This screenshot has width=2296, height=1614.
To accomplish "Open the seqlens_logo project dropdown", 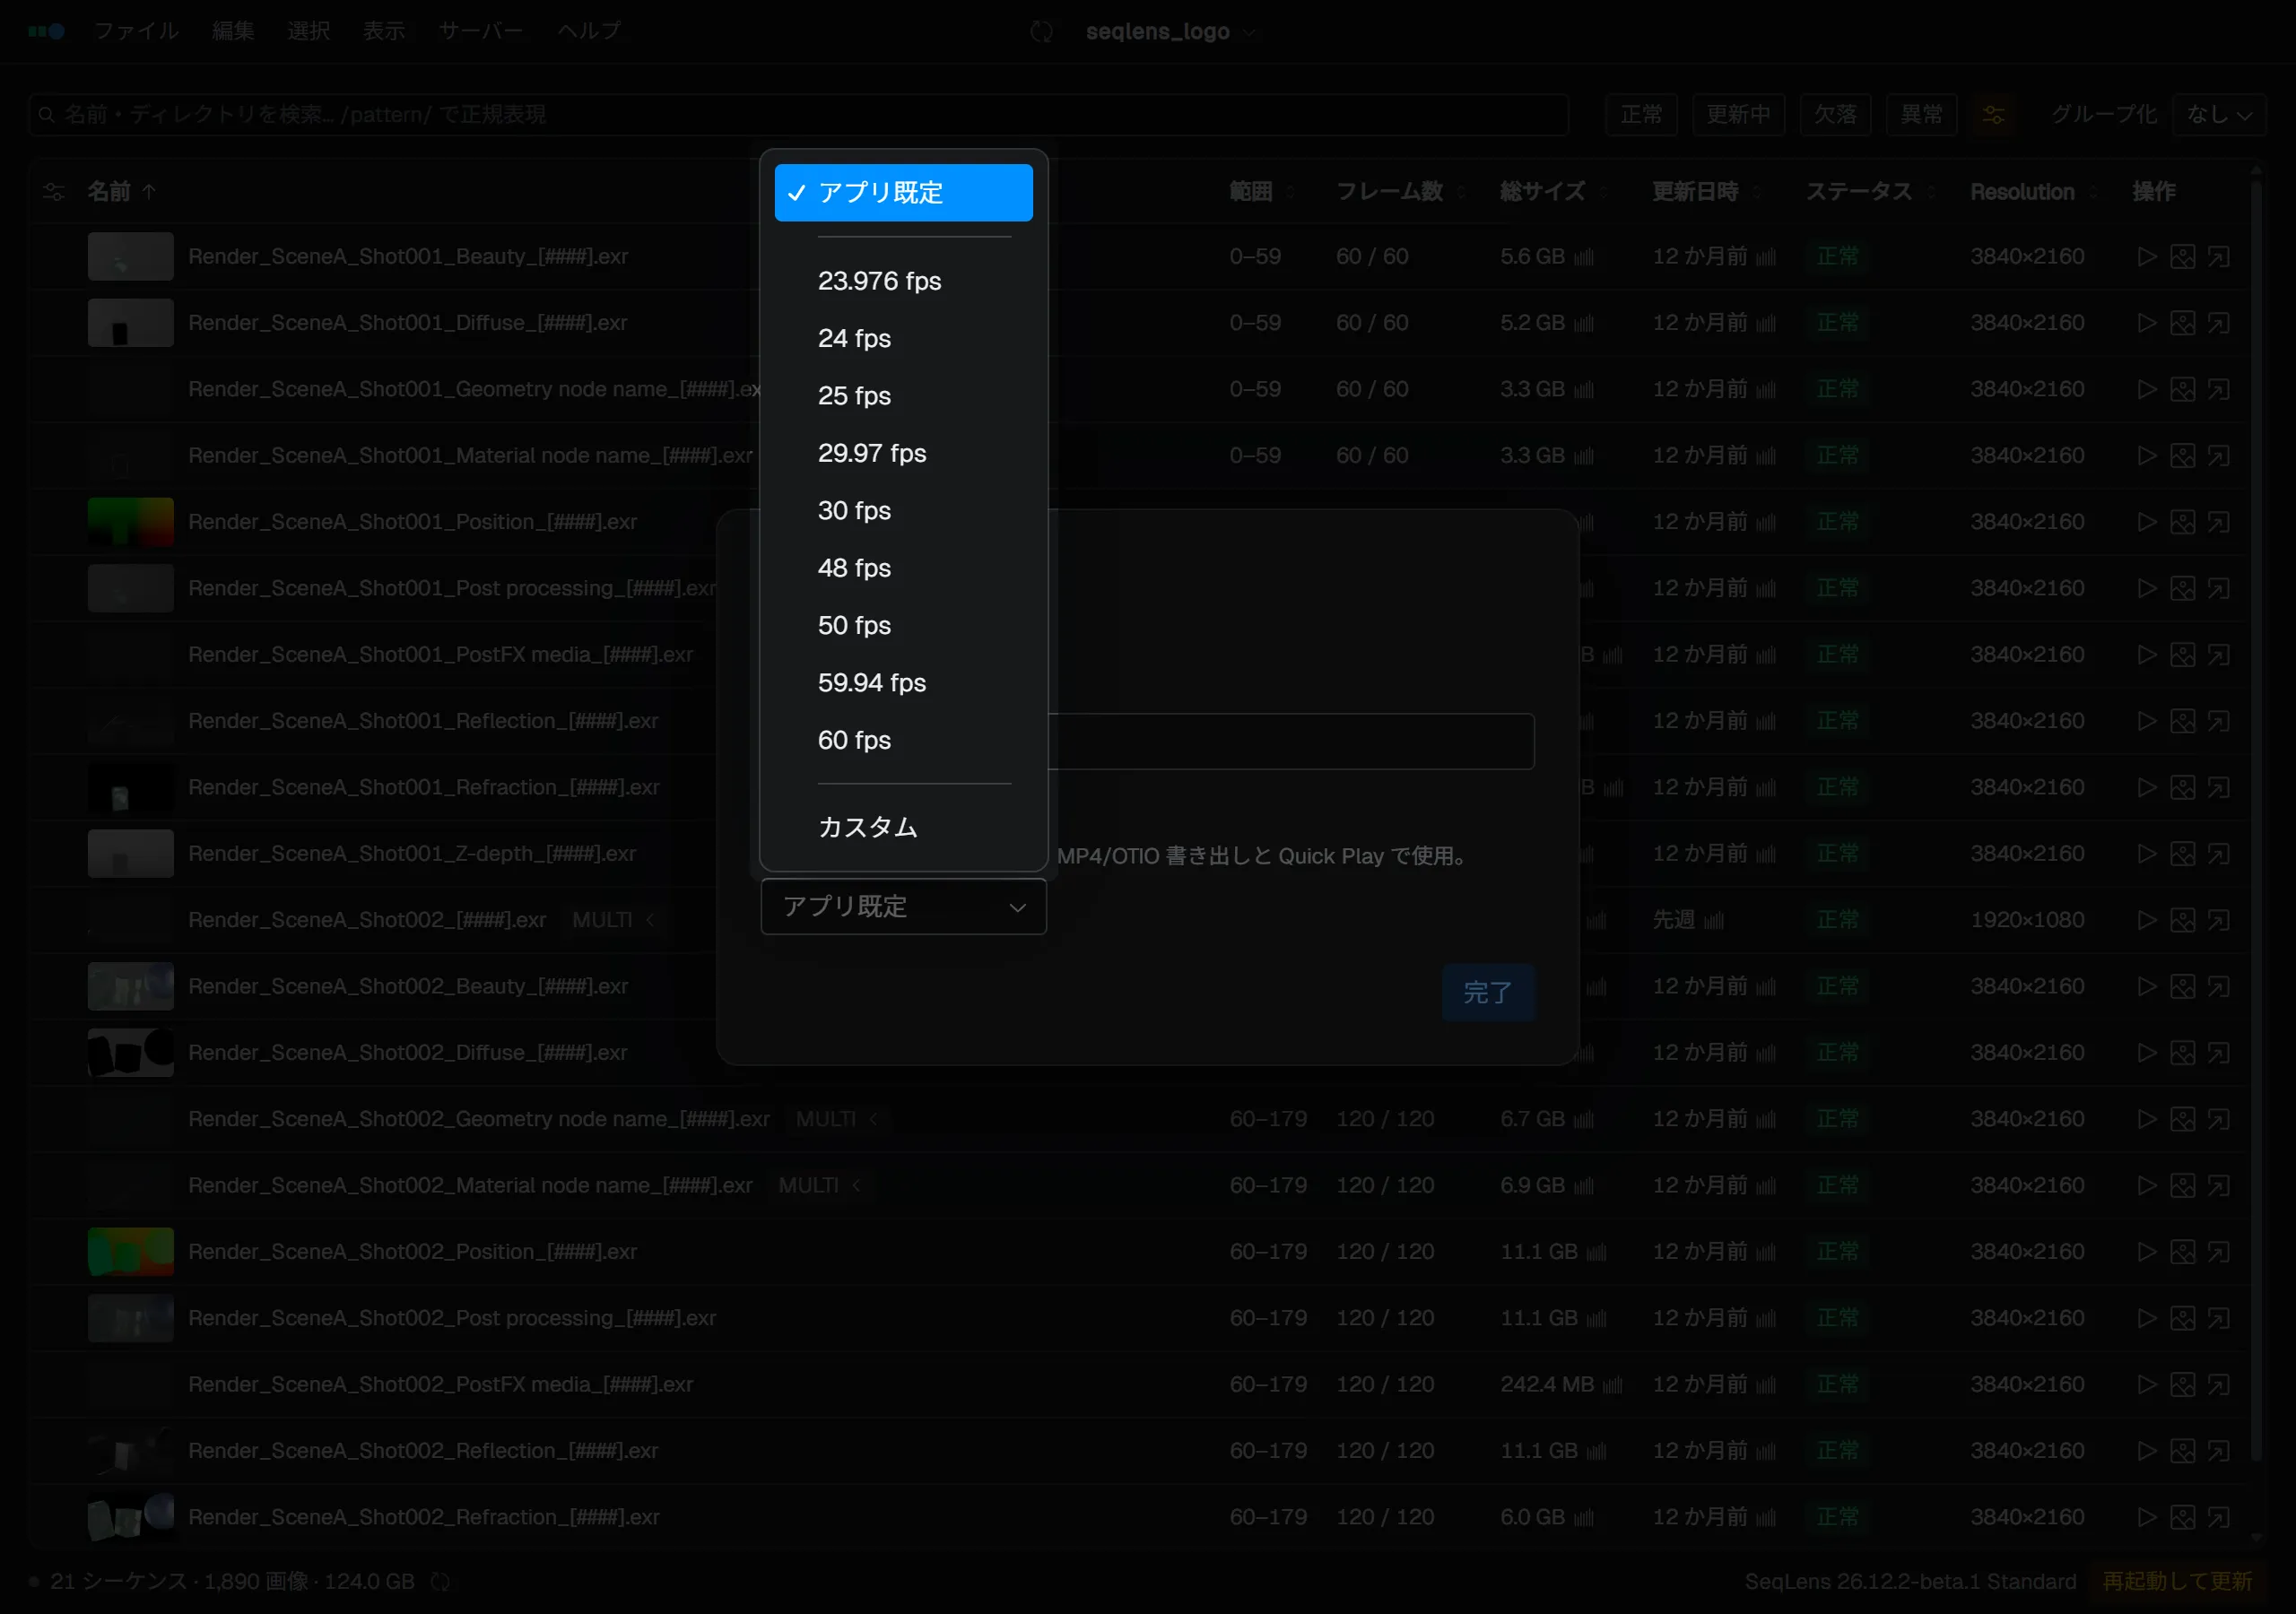I will (x=1170, y=32).
